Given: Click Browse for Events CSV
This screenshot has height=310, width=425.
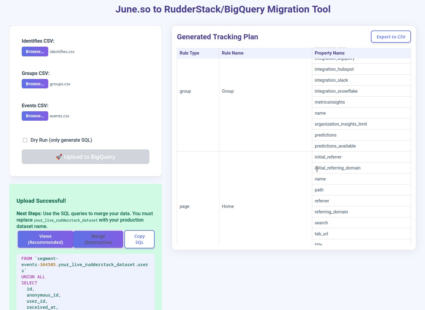Looking at the screenshot, I should 35,116.
